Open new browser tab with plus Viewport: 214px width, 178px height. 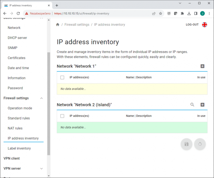click(57, 6)
